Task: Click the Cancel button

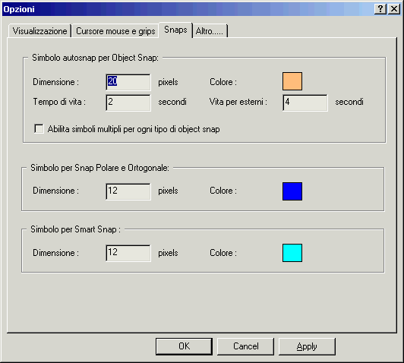Action: click(245, 346)
